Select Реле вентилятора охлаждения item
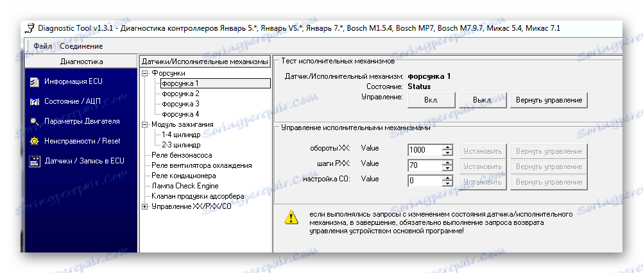643x273 pixels. tap(201, 165)
